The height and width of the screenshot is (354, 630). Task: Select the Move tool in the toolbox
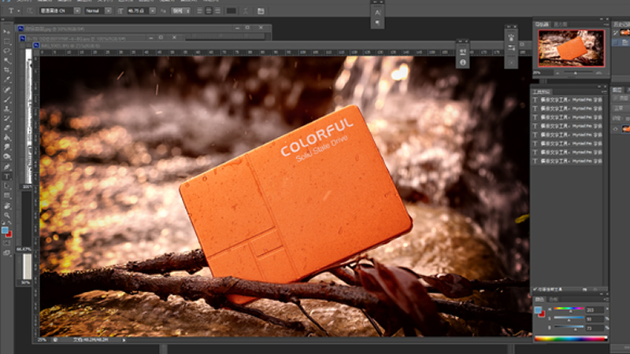click(x=7, y=31)
